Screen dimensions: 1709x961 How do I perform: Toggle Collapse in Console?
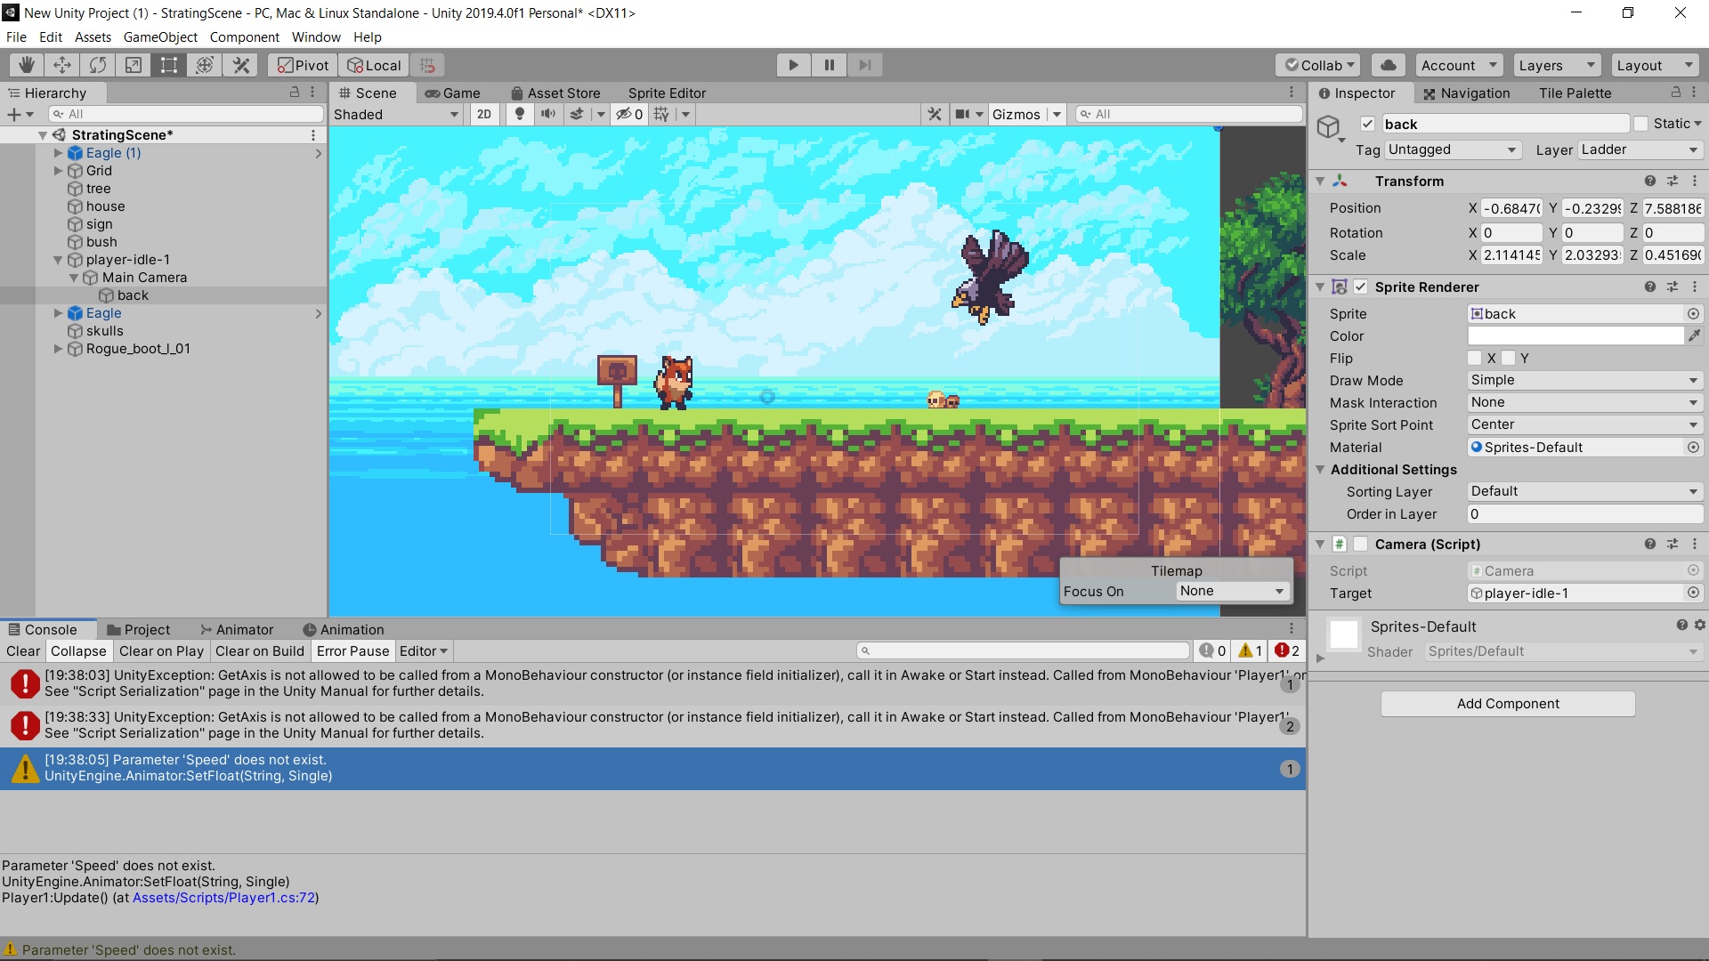coord(78,650)
